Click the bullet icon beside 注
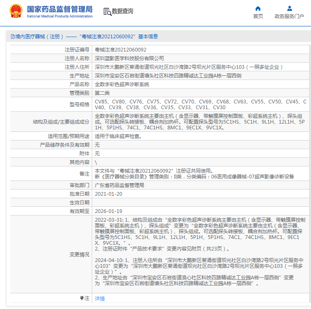 point(82,298)
